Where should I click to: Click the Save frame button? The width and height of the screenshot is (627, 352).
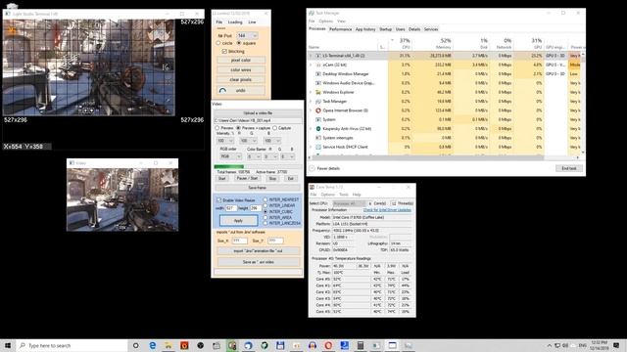coord(258,188)
